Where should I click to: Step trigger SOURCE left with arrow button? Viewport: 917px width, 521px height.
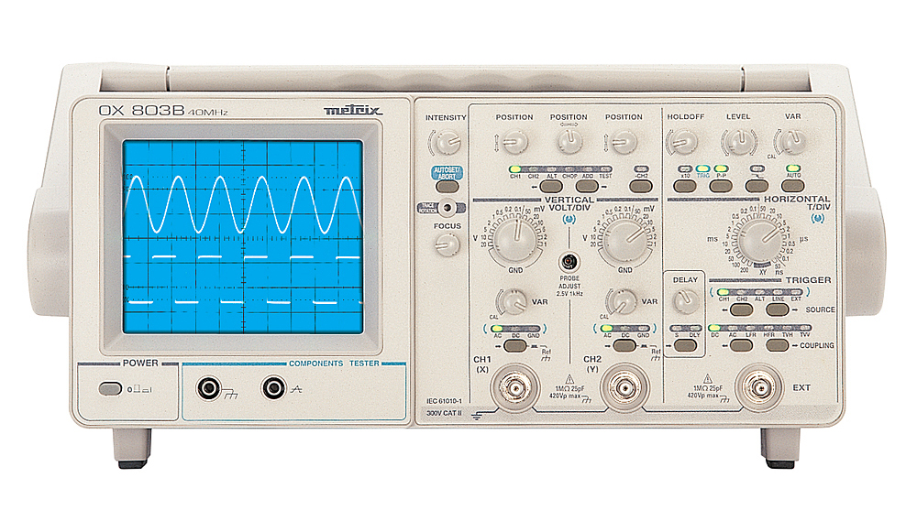coord(741,309)
